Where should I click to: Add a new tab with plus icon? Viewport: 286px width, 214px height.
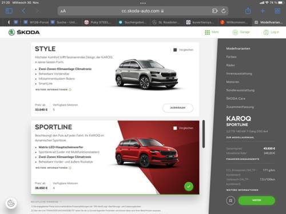click(x=263, y=11)
